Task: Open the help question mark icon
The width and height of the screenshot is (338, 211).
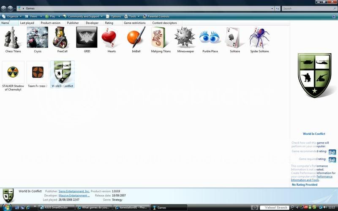Action: coord(334,16)
